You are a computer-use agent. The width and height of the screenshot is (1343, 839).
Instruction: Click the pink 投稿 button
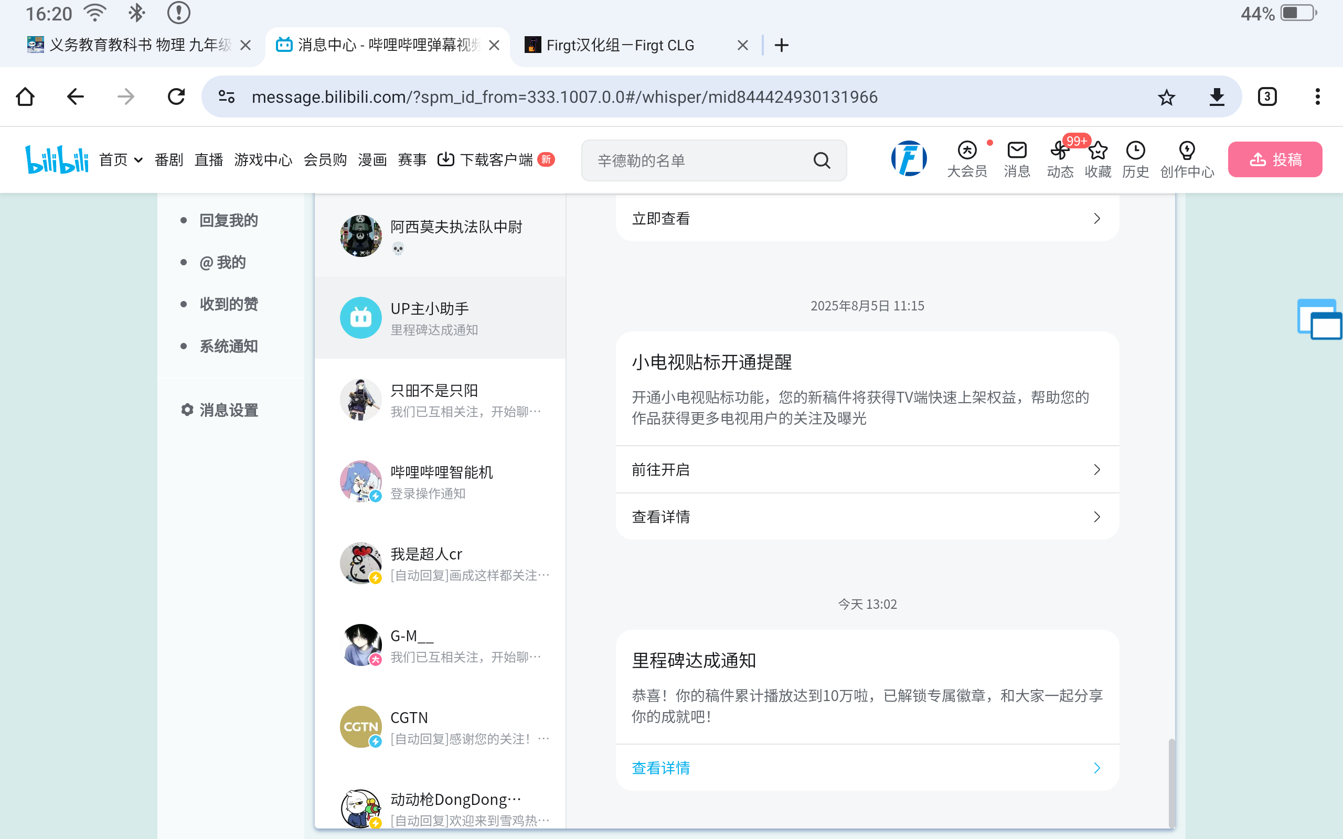point(1275,159)
